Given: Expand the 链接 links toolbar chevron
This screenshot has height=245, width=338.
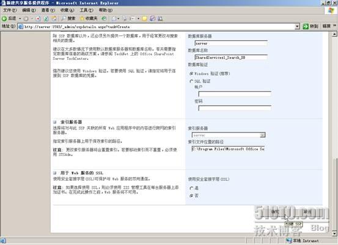Looking at the screenshot, I should (x=334, y=26).
